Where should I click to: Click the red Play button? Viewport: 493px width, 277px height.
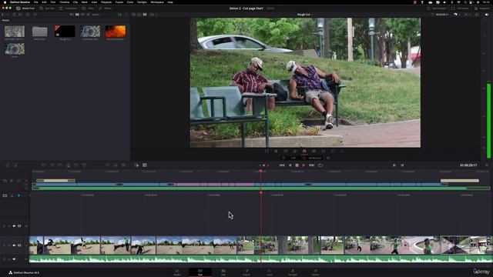point(304,165)
